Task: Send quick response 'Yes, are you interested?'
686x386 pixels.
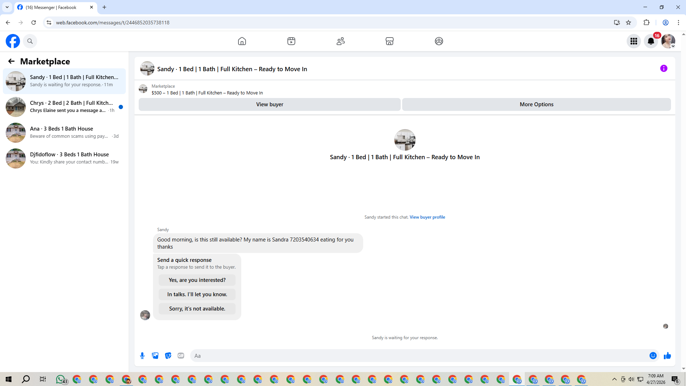Action: pyautogui.click(x=197, y=280)
